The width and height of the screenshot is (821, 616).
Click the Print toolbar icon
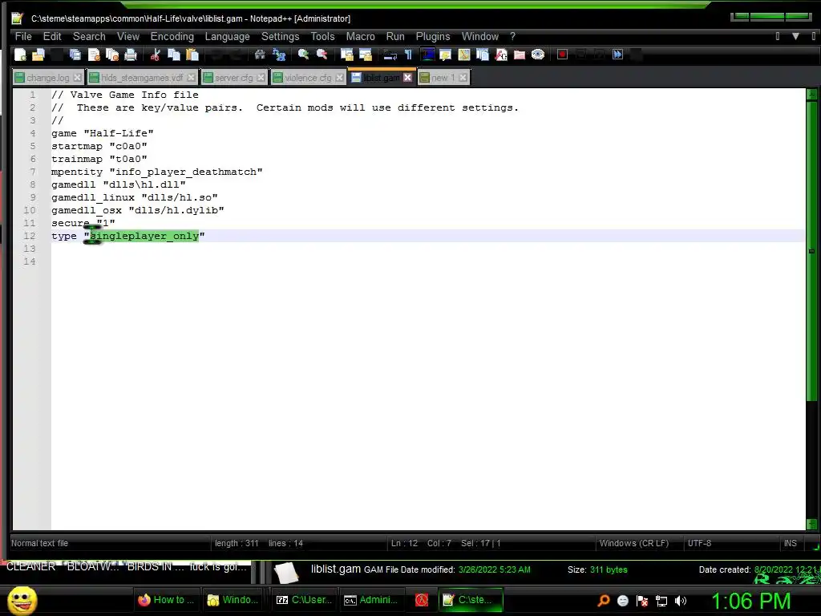click(x=131, y=55)
